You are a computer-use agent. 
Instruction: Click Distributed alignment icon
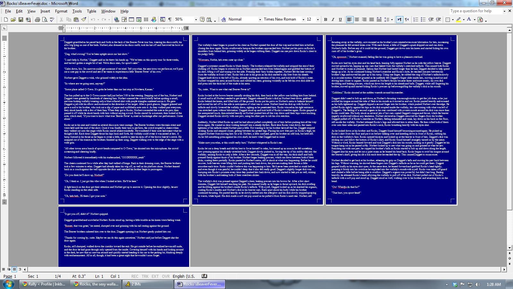379,20
